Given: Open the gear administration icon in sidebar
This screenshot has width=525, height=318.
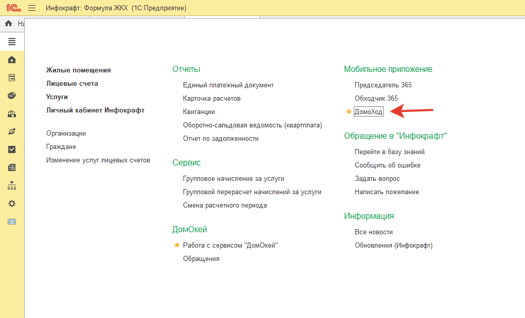Looking at the screenshot, I should click(x=12, y=203).
